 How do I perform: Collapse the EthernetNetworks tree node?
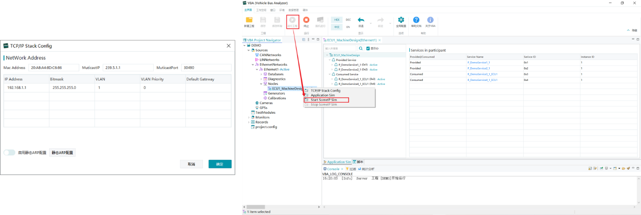point(253,65)
